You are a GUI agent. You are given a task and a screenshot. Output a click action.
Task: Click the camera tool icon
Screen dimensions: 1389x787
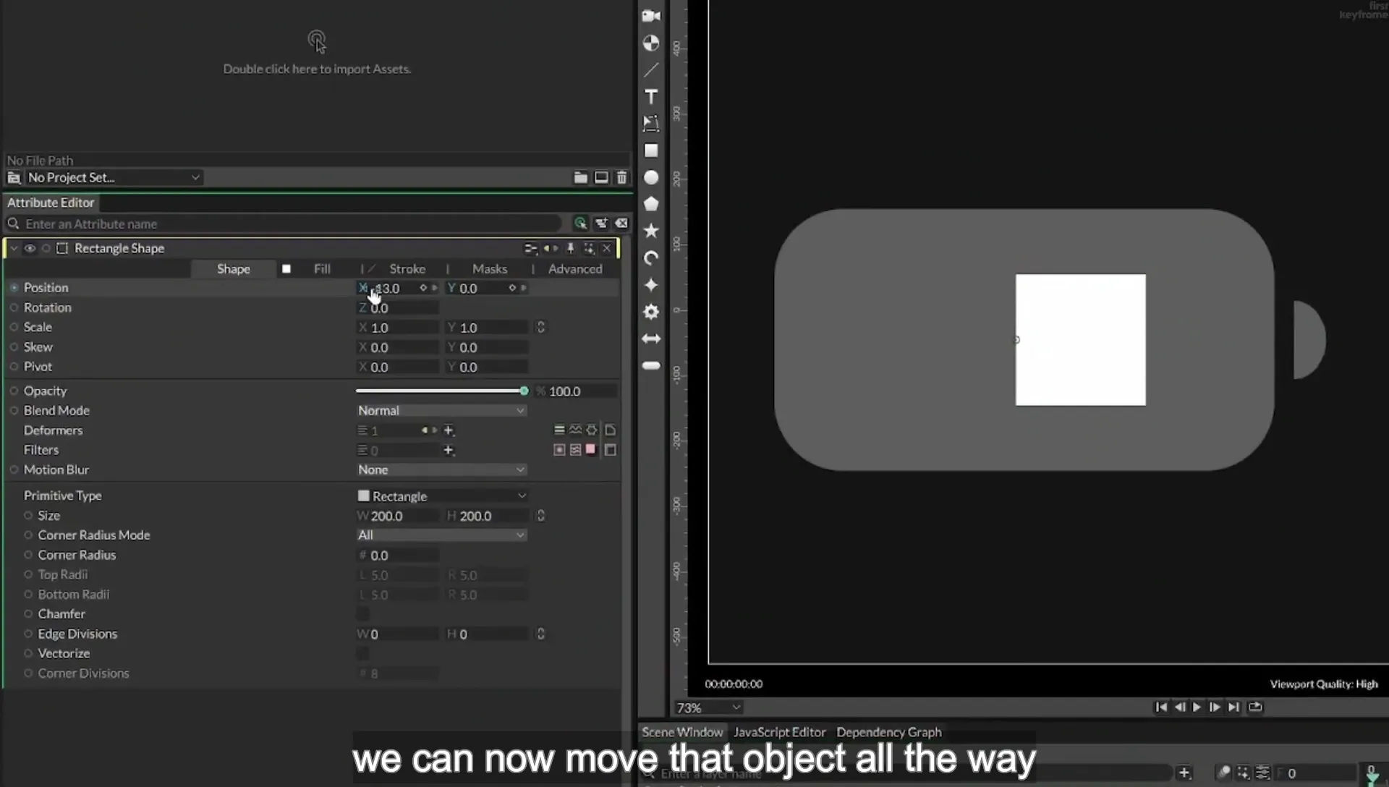651,16
